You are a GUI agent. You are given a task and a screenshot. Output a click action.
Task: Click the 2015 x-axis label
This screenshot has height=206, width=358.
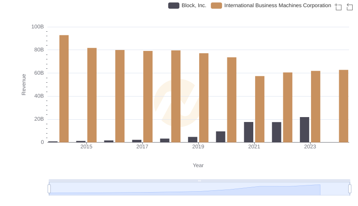pyautogui.click(x=86, y=147)
